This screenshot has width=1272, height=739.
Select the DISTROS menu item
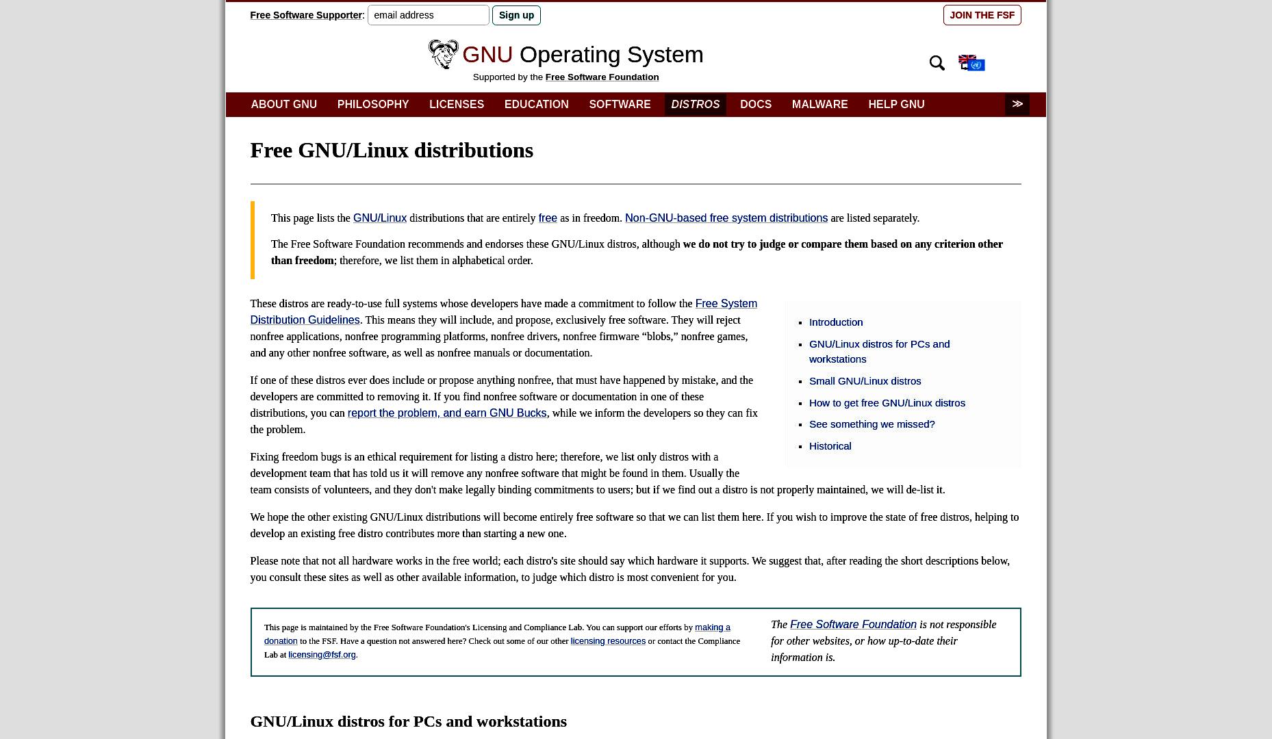[x=696, y=104]
